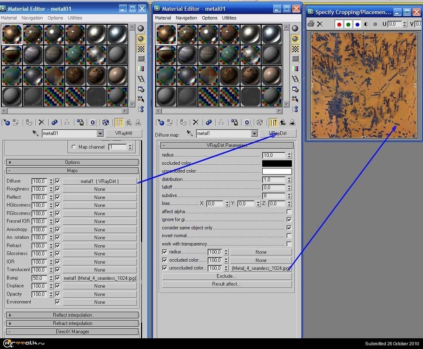The width and height of the screenshot is (423, 349).
Task: Click Make Unique icon in right editor
Action: 221,122
